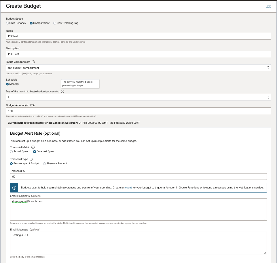Open the day-of-month dropdown
The width and height of the screenshot is (277, 263).
pyautogui.click(x=268, y=97)
